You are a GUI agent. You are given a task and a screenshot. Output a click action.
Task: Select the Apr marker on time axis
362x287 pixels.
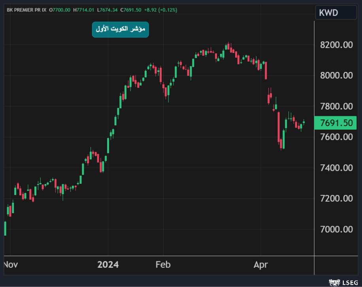(x=261, y=264)
